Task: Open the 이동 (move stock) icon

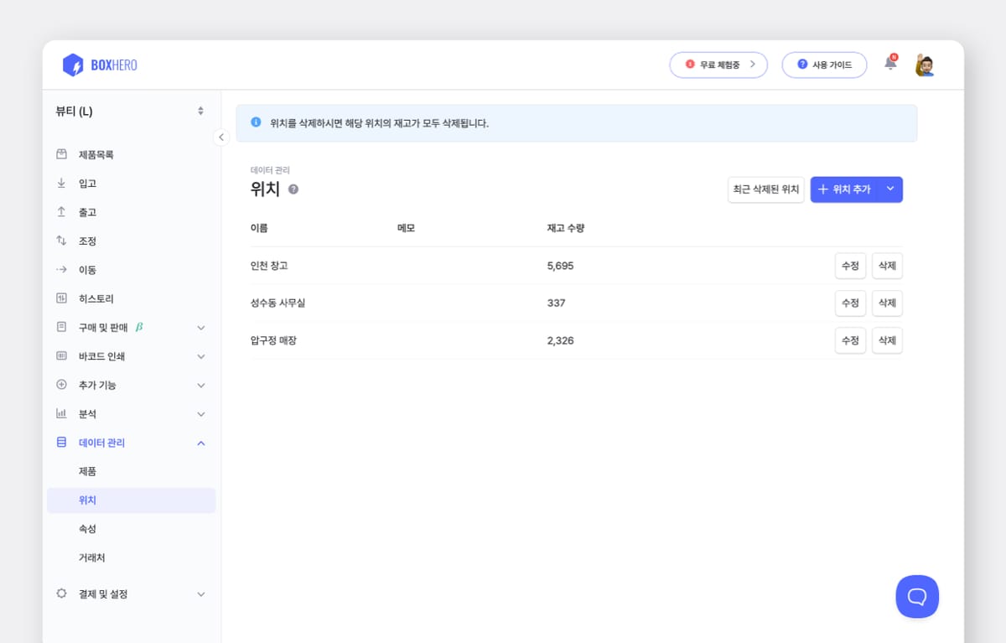Action: 60,269
